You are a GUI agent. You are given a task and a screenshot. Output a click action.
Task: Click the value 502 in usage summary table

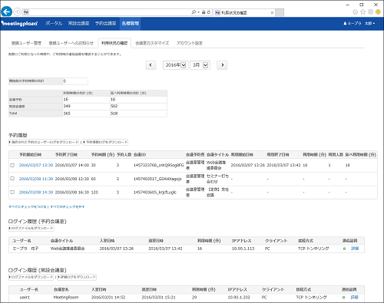click(114, 106)
